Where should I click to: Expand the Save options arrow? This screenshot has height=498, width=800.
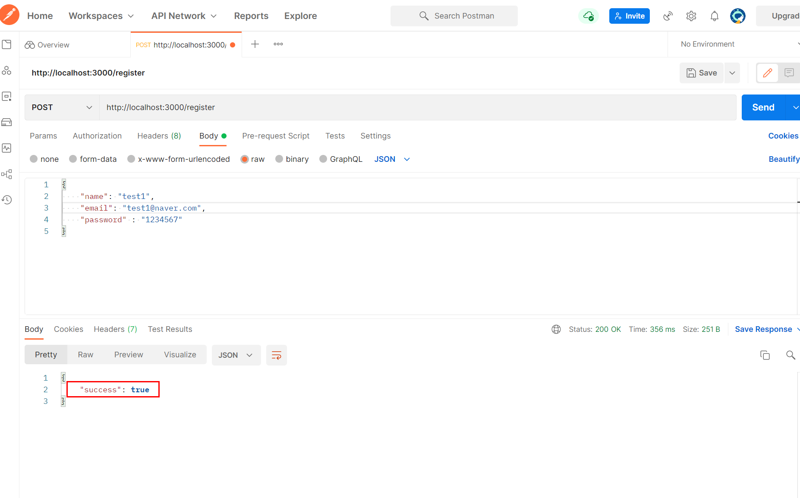732,73
